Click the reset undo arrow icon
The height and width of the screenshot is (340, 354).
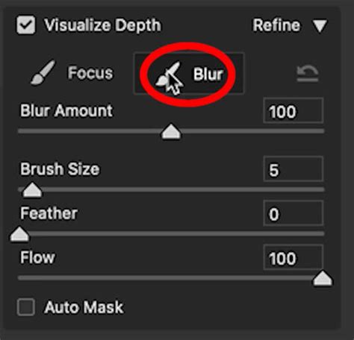[308, 74]
